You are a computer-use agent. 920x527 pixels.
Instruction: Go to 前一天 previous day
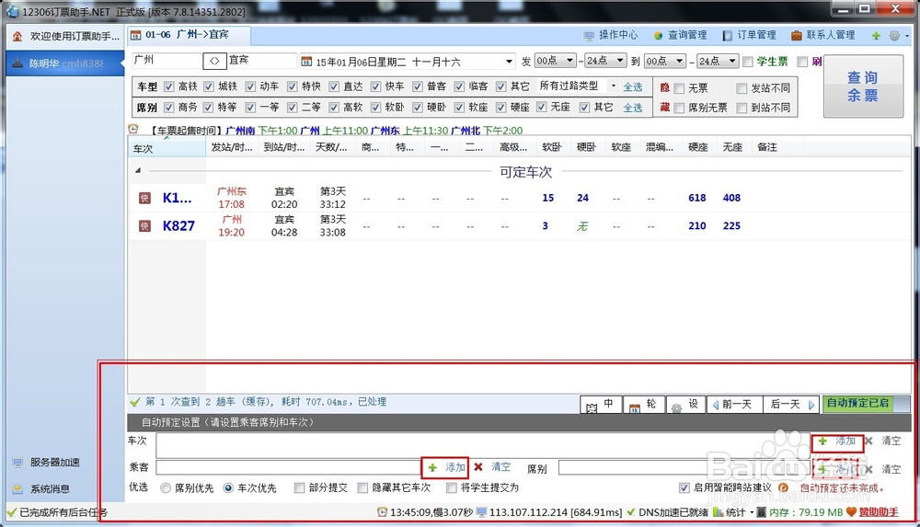point(734,405)
